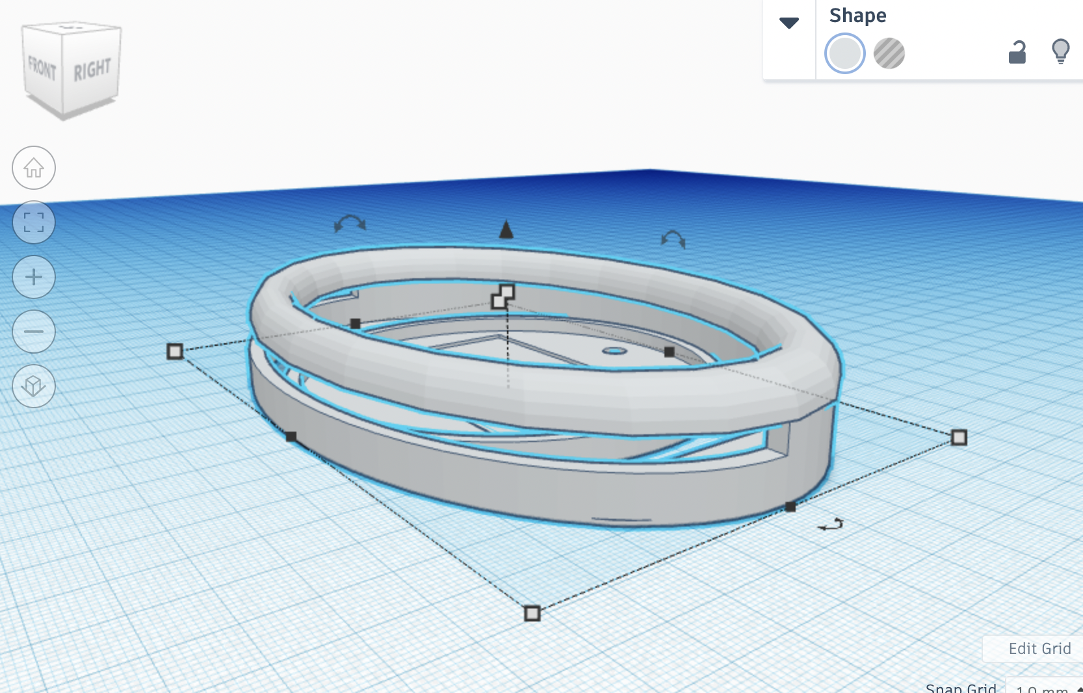This screenshot has height=693, width=1083.
Task: Click the black midpoint handle on left edge
Action: pyautogui.click(x=291, y=437)
